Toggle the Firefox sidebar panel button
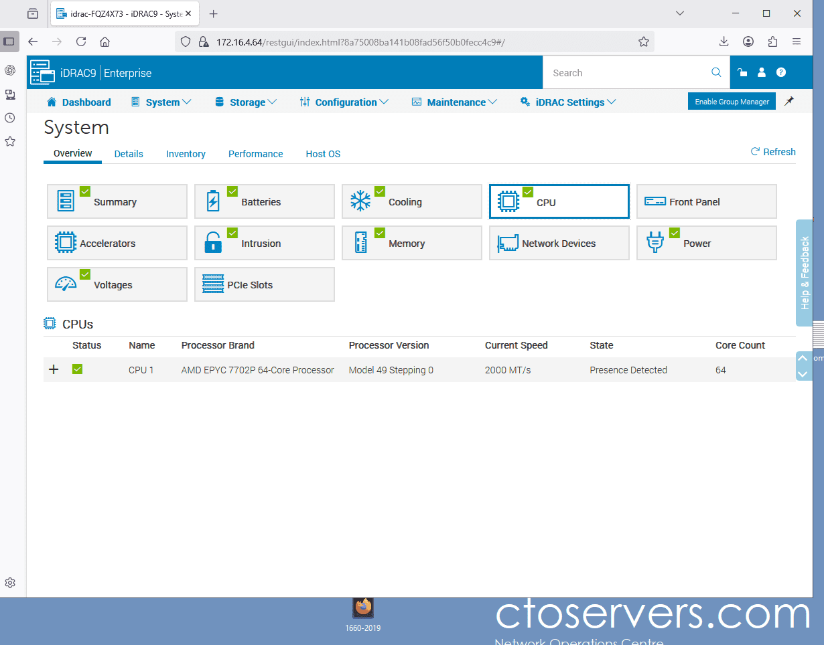This screenshot has width=824, height=645. pos(9,41)
